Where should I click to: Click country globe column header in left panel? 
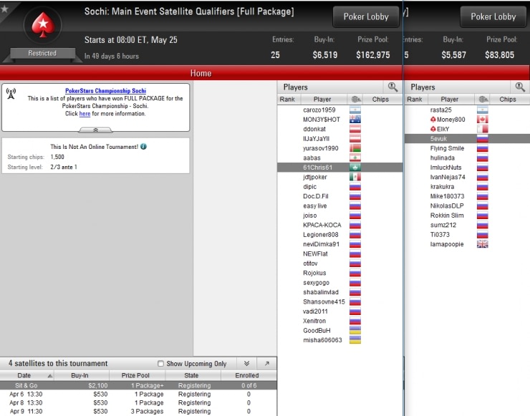coord(355,100)
